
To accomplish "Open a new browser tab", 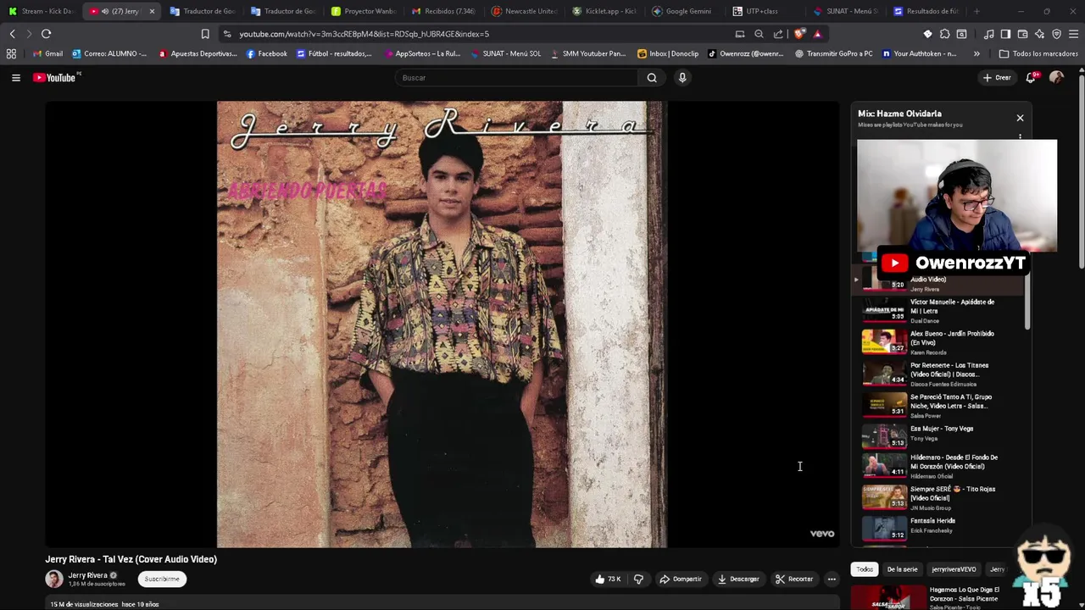I will coord(976,11).
